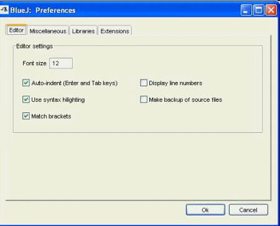
Task: Toggle the Match brackets checkbox
Action: [x=26, y=116]
